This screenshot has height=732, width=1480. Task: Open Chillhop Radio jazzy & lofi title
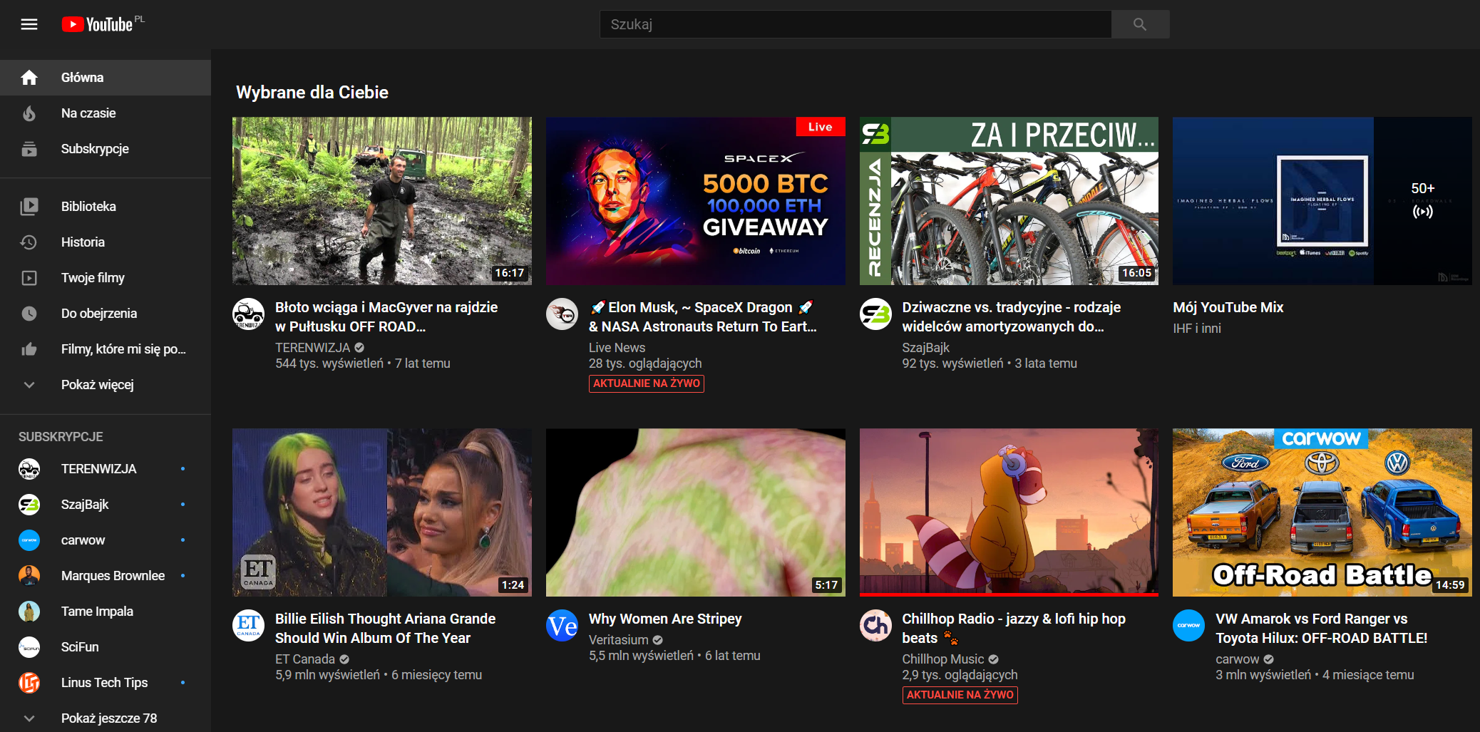1014,629
